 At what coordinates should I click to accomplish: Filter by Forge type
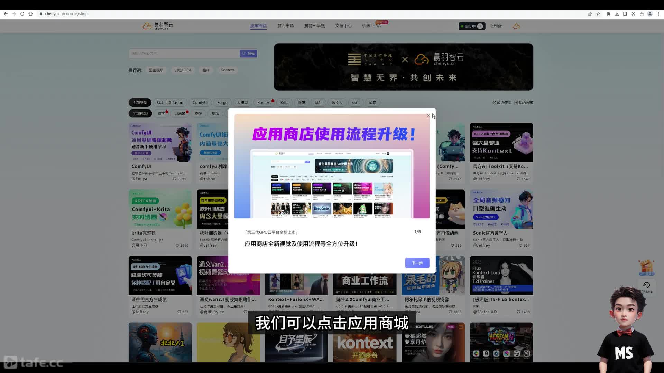(x=222, y=103)
